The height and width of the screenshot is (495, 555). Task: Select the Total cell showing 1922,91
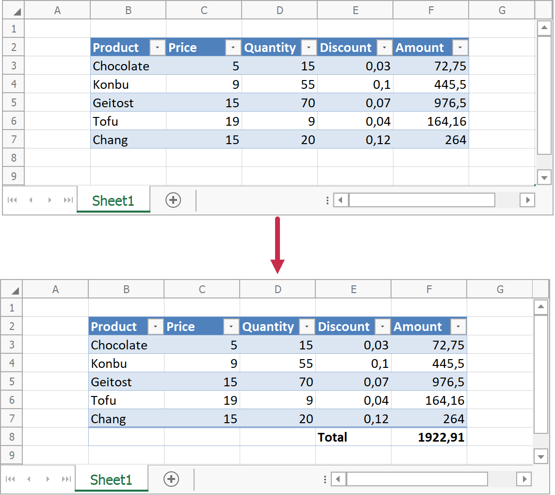coord(429,437)
